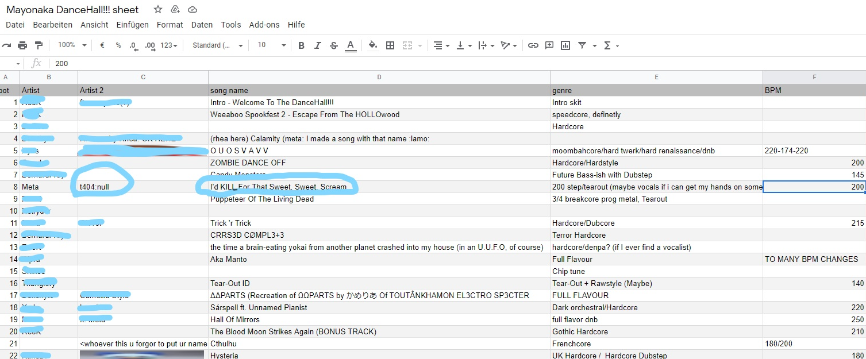The image size is (866, 359).
Task: Open the zoom 100% dropdown
Action: pyautogui.click(x=72, y=45)
